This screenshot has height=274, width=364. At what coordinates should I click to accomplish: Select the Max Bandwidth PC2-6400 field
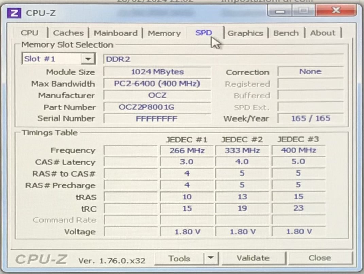157,84
